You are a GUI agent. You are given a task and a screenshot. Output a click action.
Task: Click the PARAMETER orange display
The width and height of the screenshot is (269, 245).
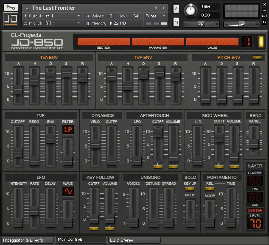click(x=158, y=42)
